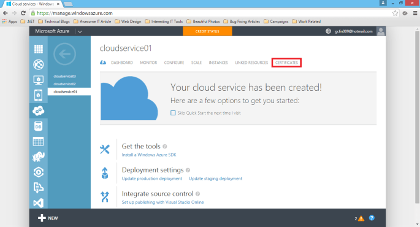Click the page vertical scrollbar
This screenshot has height=227, width=420.
tap(417, 117)
